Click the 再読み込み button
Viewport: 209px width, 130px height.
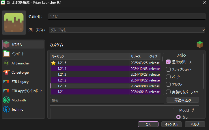tap(183, 100)
